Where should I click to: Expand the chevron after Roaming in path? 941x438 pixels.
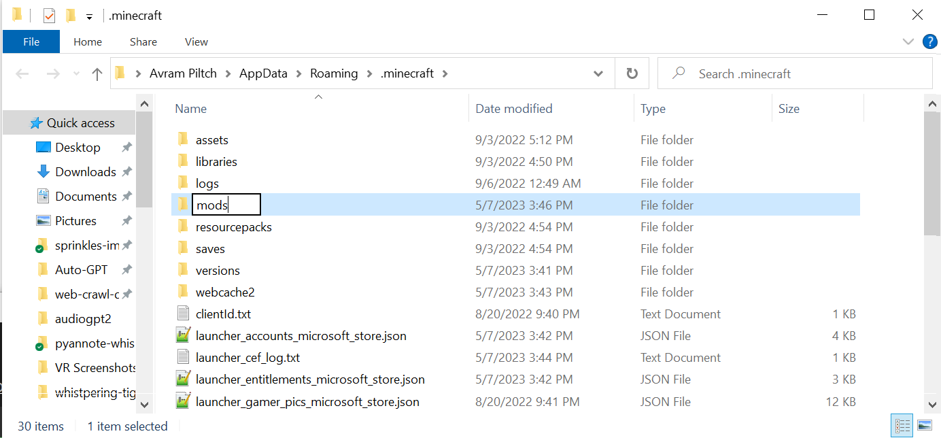point(370,73)
